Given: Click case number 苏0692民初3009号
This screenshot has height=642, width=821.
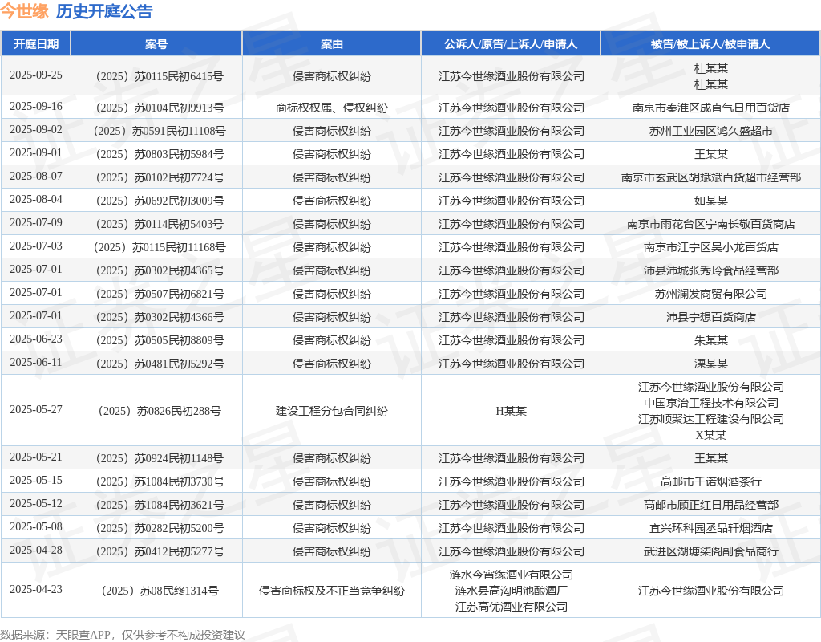Looking at the screenshot, I should (160, 201).
